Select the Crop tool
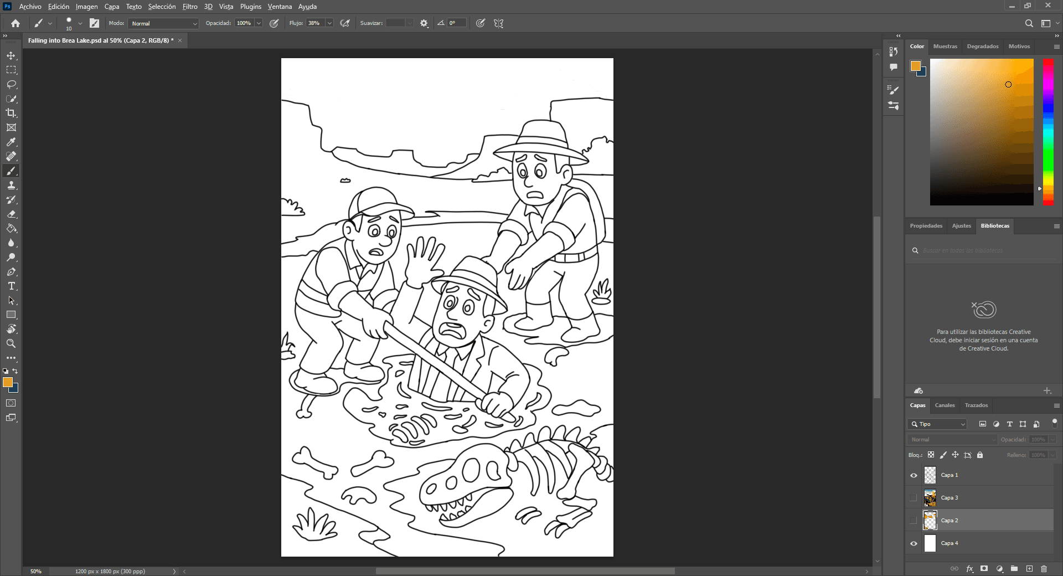The image size is (1063, 576). click(11, 113)
